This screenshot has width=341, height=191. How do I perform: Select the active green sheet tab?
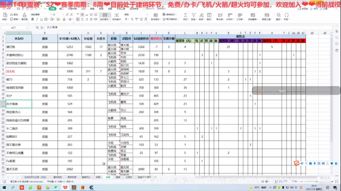(108, 177)
